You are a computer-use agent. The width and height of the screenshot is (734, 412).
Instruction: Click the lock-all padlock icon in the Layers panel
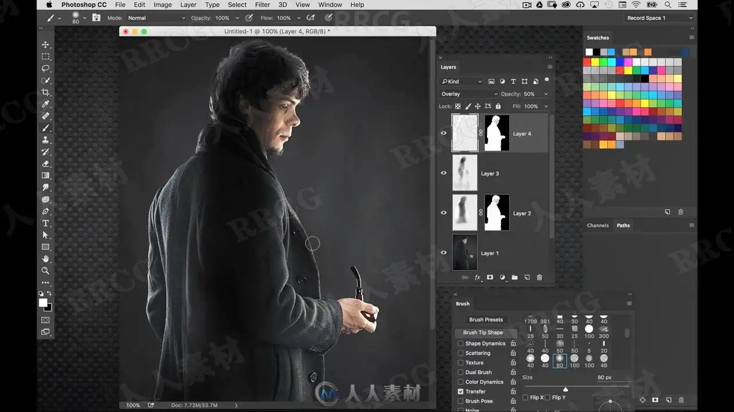point(498,106)
